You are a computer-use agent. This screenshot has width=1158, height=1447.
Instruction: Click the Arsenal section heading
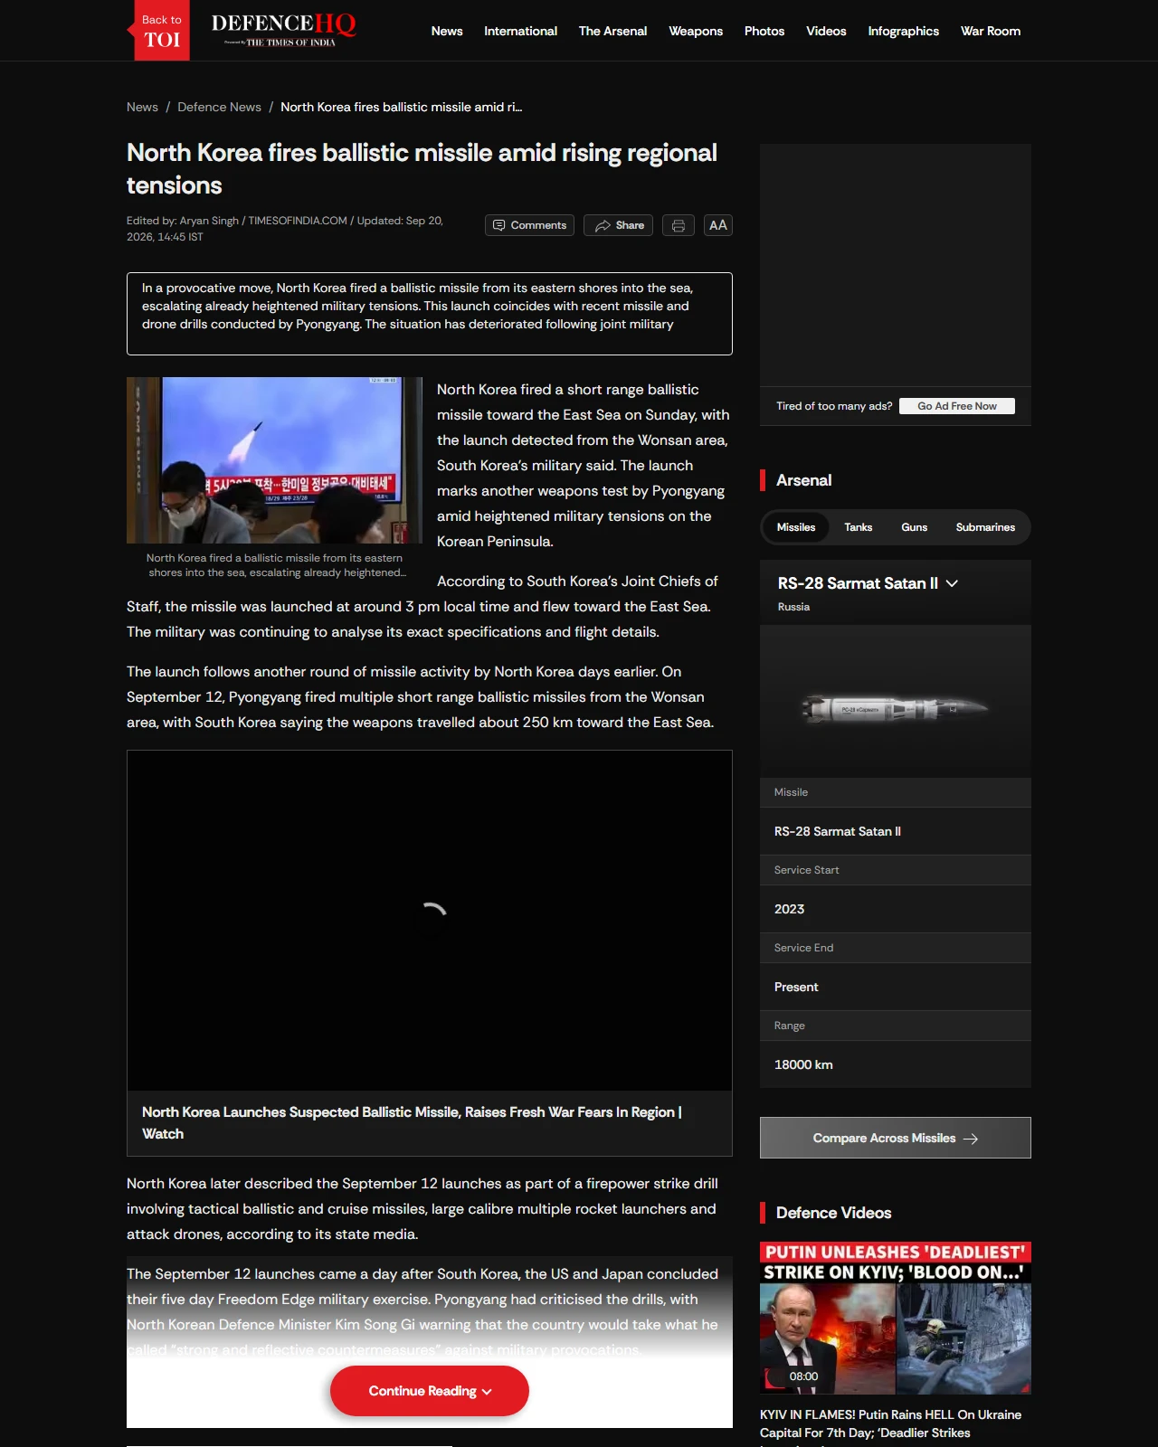pos(803,480)
